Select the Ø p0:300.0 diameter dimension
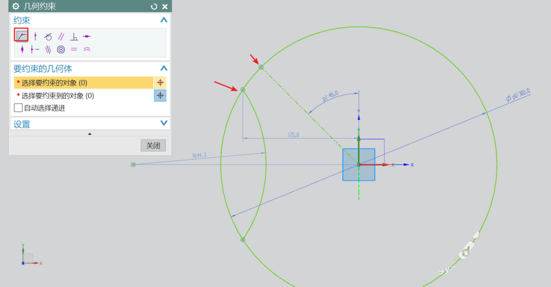The width and height of the screenshot is (551, 287). (518, 95)
